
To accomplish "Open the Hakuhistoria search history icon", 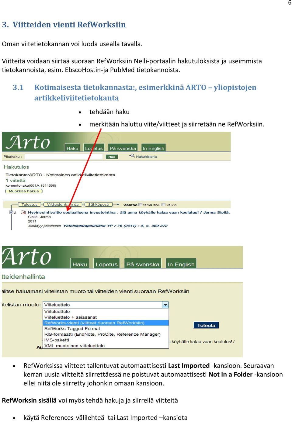I will [132, 156].
